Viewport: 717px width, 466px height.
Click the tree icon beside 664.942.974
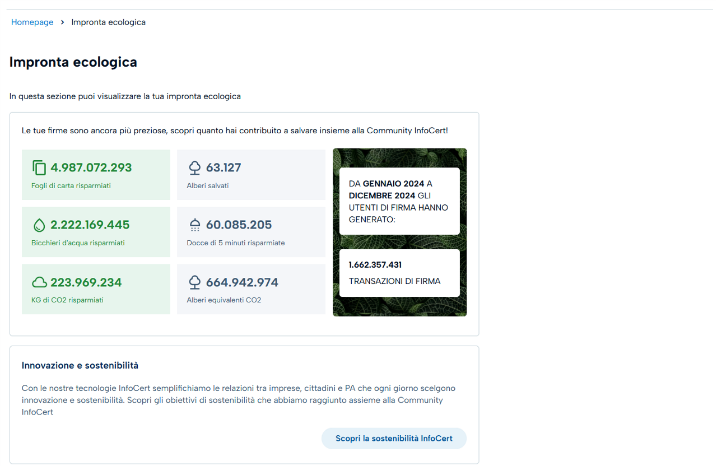[194, 282]
